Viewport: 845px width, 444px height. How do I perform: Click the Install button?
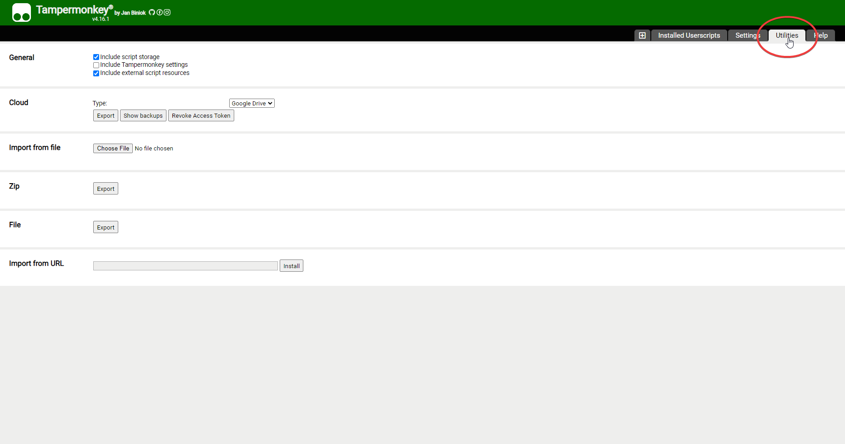[292, 266]
